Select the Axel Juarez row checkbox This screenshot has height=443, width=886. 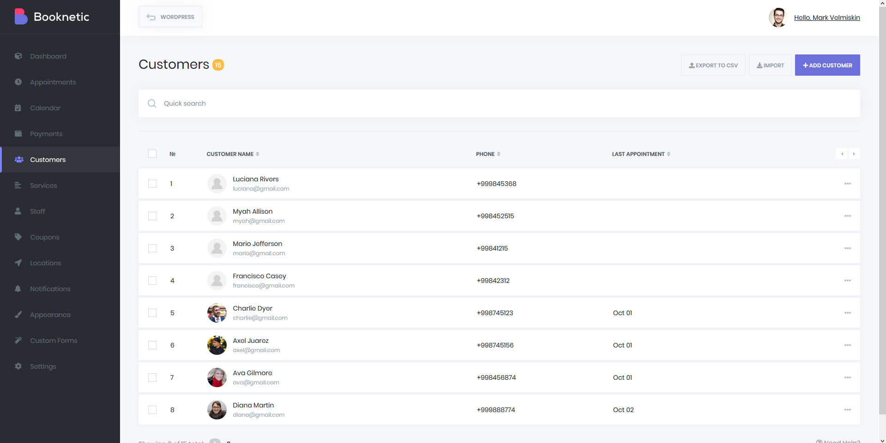tap(152, 345)
